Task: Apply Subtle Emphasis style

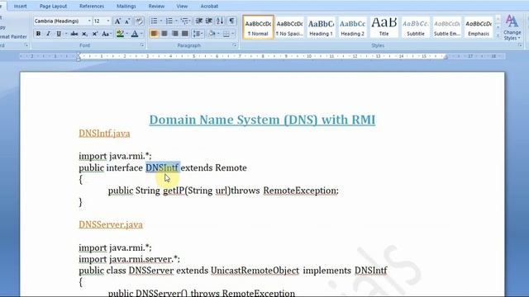Action: point(447,27)
